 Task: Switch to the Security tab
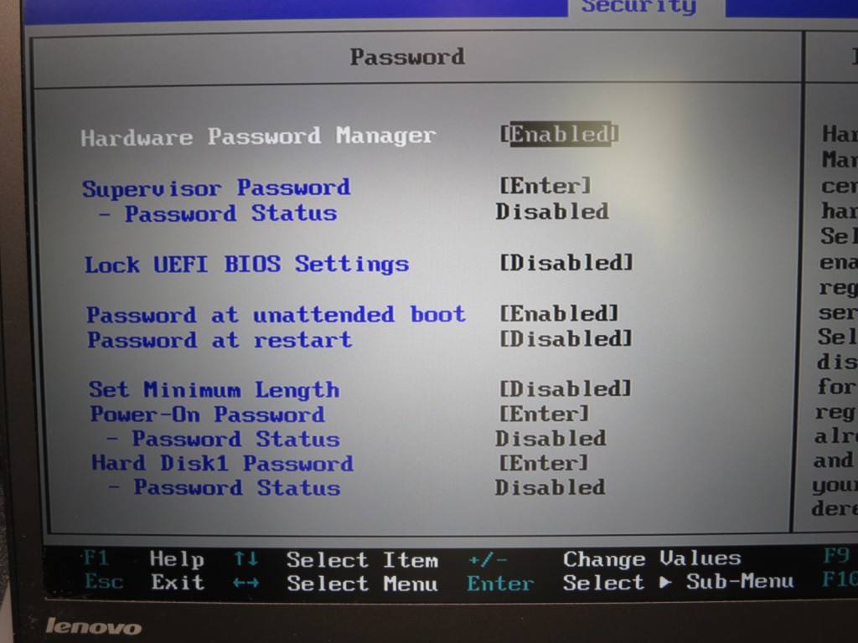coord(638,7)
